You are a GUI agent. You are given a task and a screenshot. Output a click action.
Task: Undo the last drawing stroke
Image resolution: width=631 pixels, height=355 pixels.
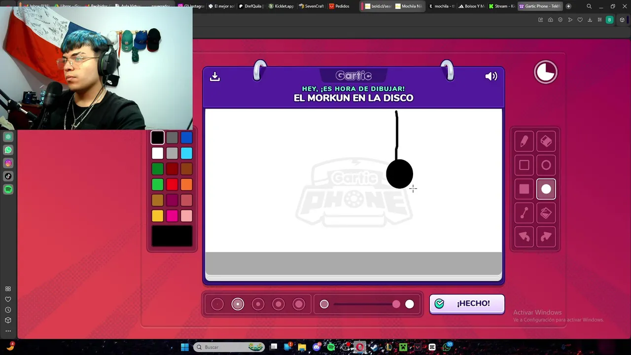(524, 237)
